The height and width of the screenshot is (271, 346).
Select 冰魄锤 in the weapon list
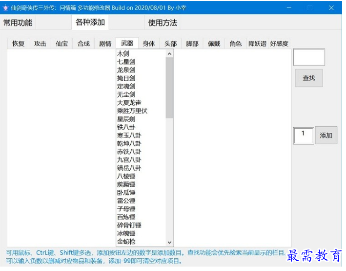126,234
